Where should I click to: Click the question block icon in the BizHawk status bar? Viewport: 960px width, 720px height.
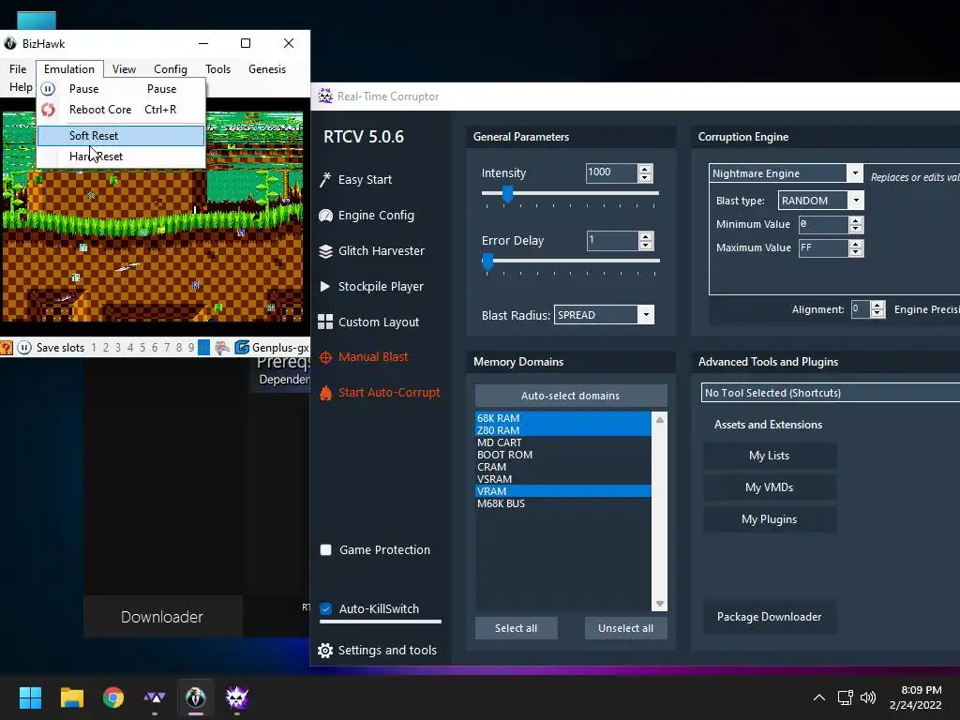(7, 348)
